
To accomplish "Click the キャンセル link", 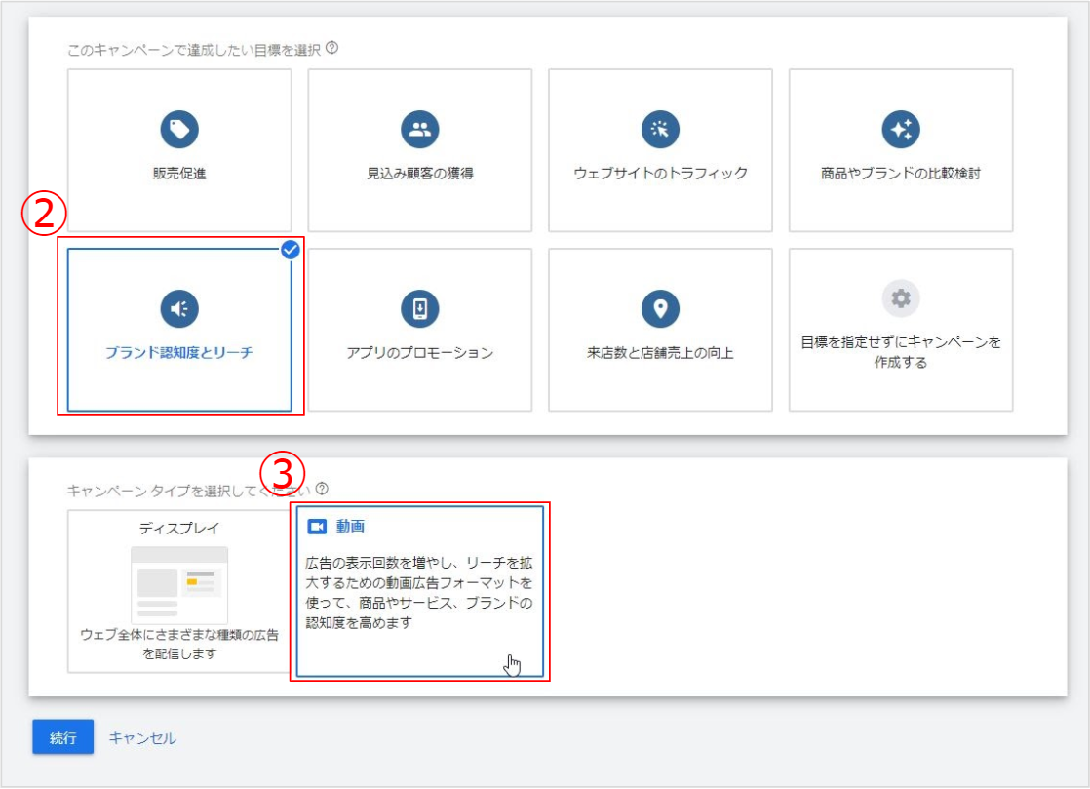I will (142, 738).
